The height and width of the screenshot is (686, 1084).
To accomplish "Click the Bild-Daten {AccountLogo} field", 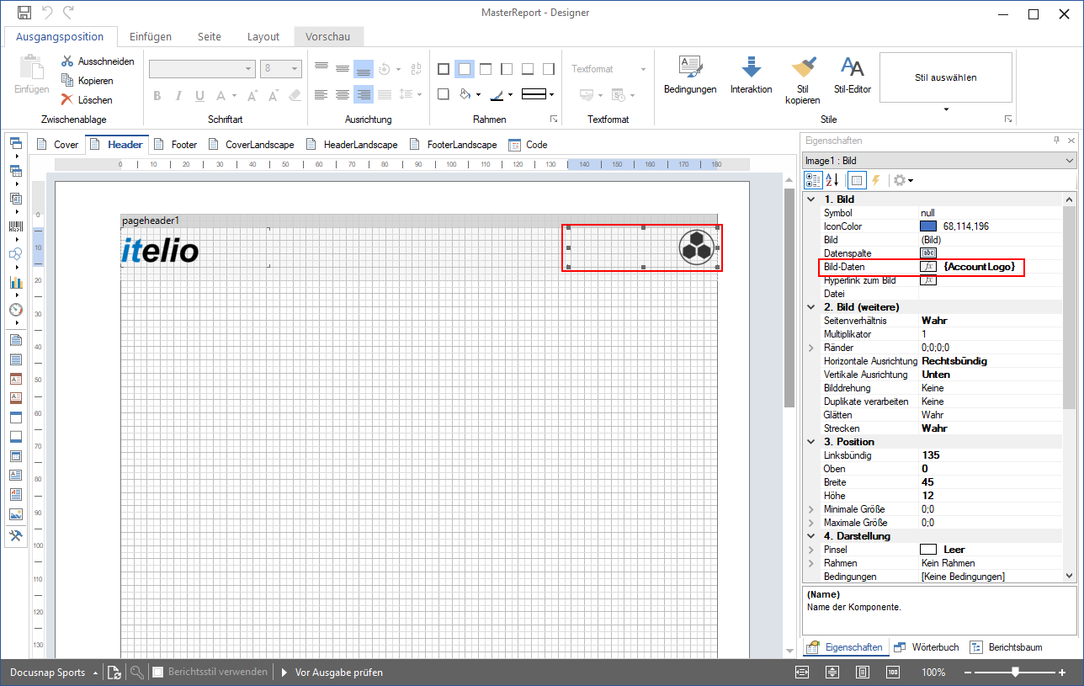I will pos(998,267).
